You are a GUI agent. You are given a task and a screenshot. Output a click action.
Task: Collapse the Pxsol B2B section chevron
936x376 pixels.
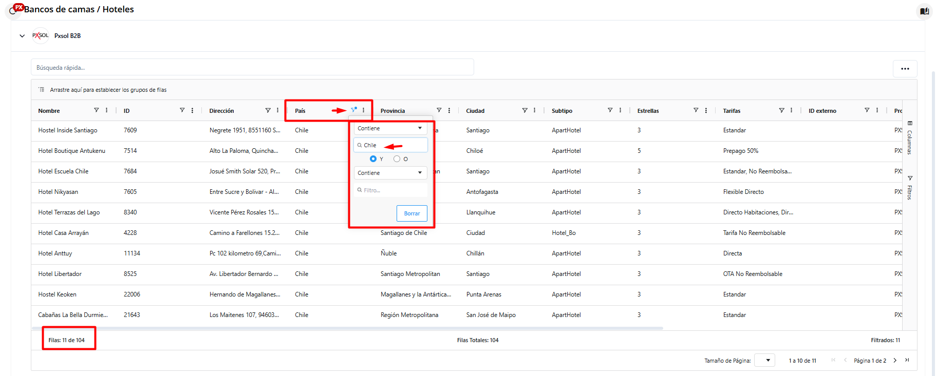[22, 36]
